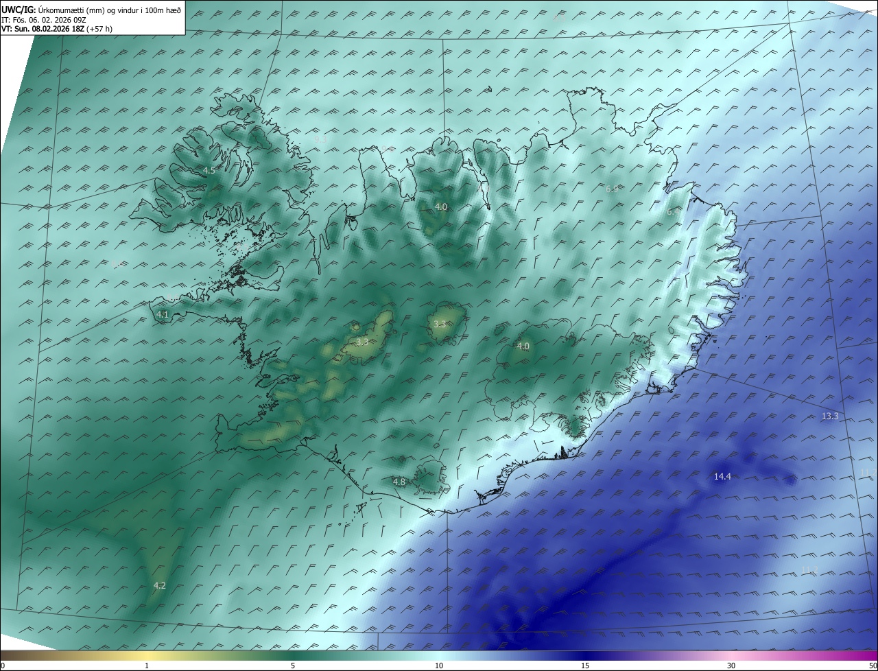Click the VT: Sun. 08.02.2026 18Z (+57 h) line

pos(57,29)
